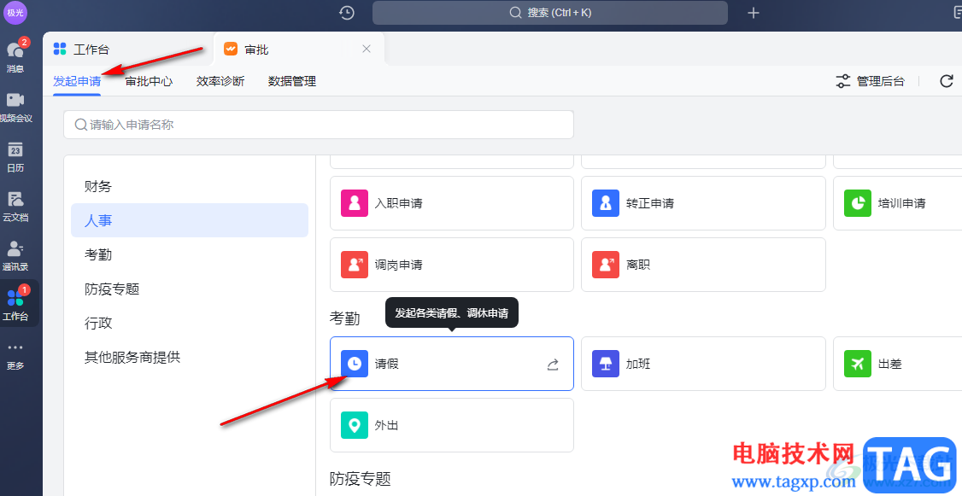Click the 极光 user avatar

15,12
